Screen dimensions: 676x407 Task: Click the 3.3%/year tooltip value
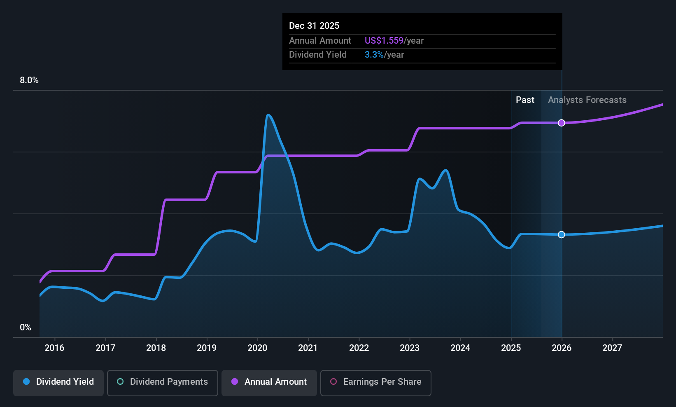384,54
